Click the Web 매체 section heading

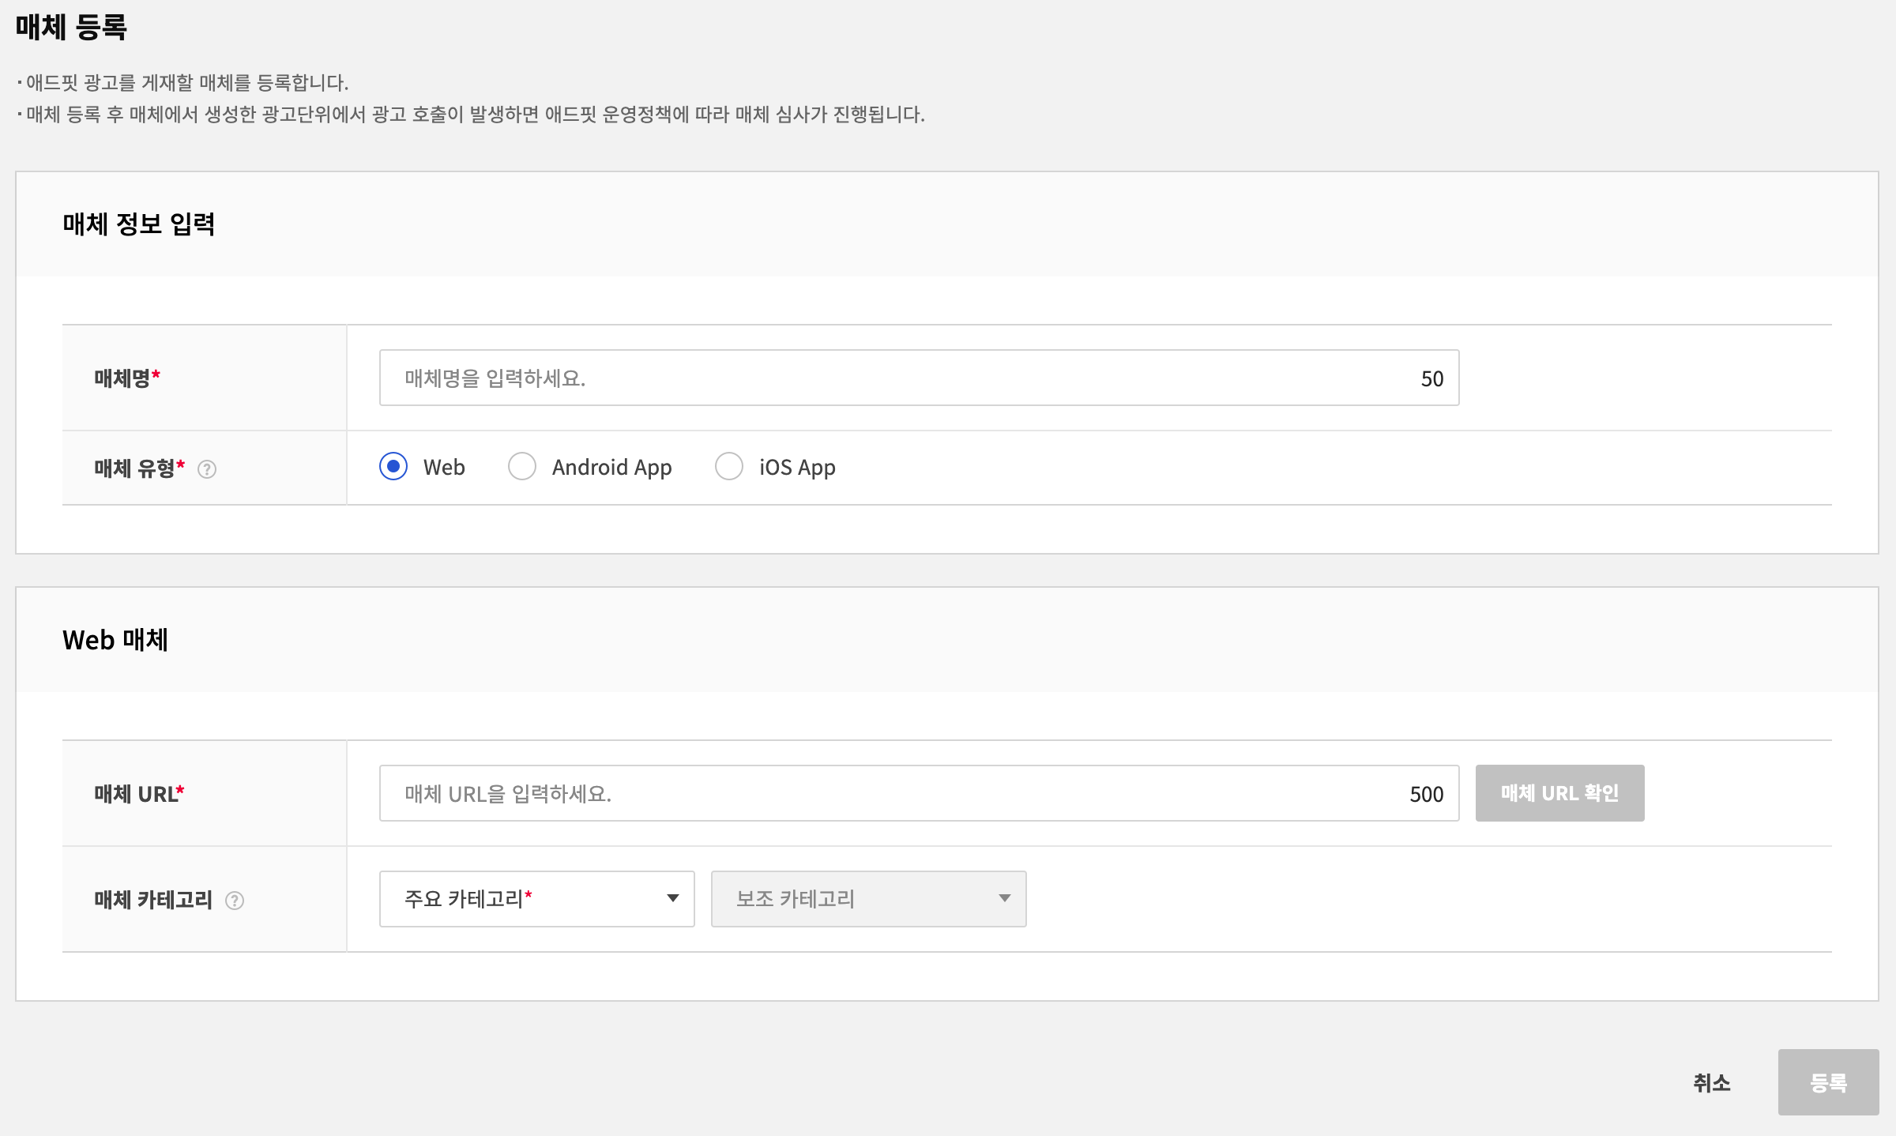coord(115,640)
